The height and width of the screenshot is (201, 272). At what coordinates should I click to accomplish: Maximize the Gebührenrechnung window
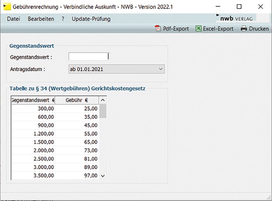(239, 6)
